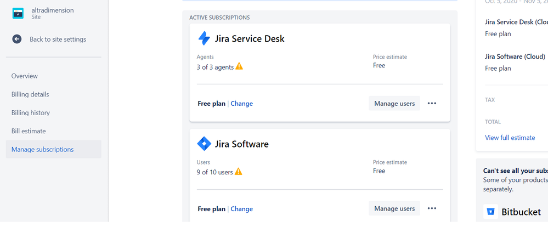Click the Bitbucket logo icon

[491, 212]
